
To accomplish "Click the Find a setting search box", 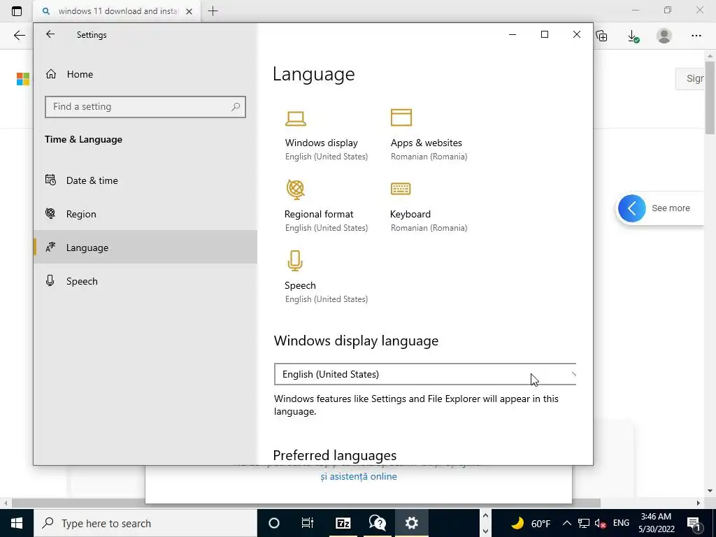I will point(145,107).
